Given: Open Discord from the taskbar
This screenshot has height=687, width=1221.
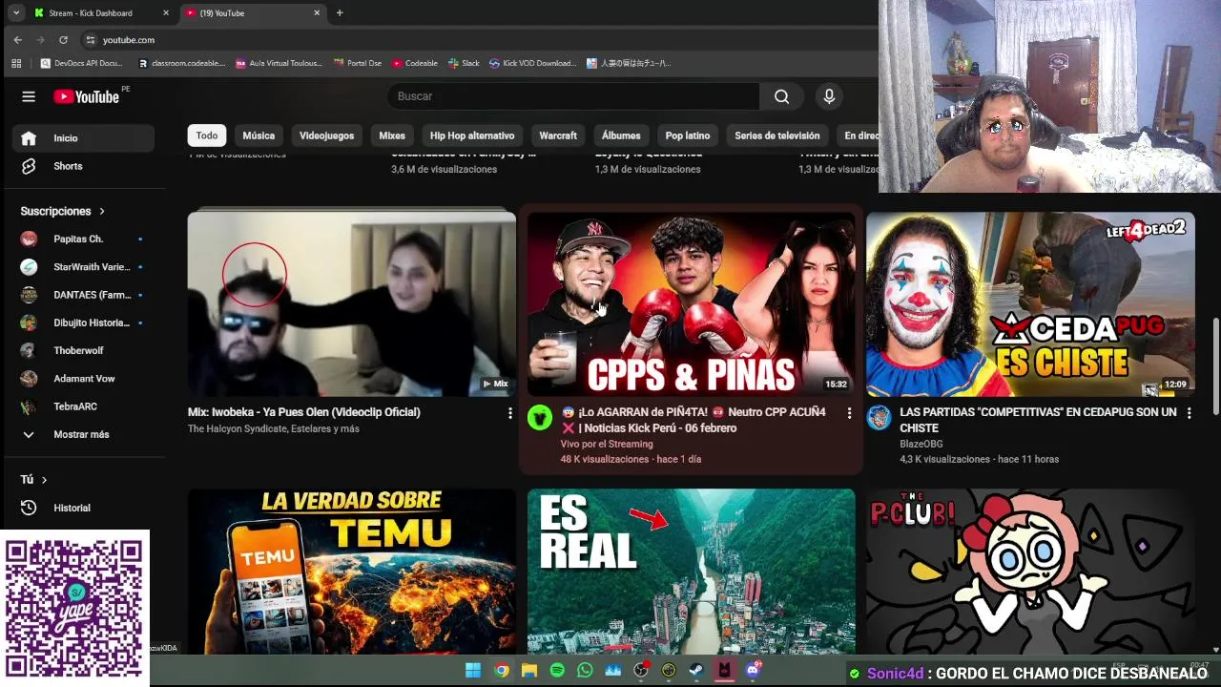Looking at the screenshot, I should (753, 671).
